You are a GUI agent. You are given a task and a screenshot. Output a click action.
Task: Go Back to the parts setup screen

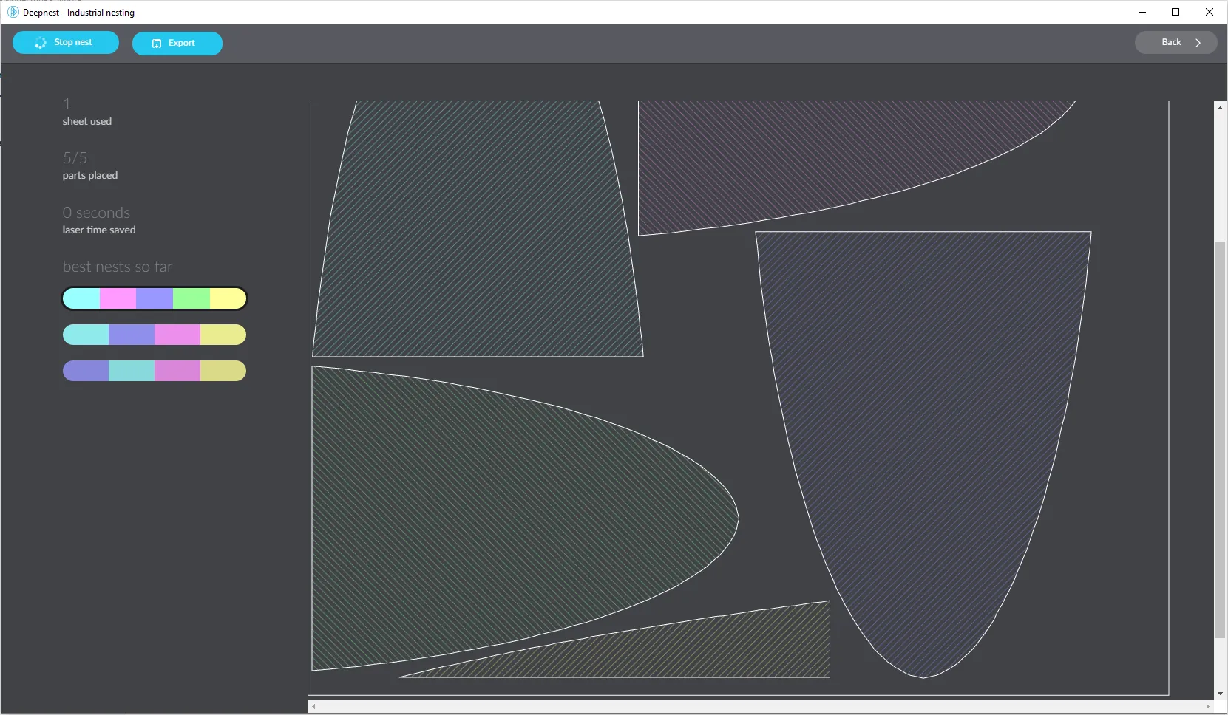tap(1175, 42)
